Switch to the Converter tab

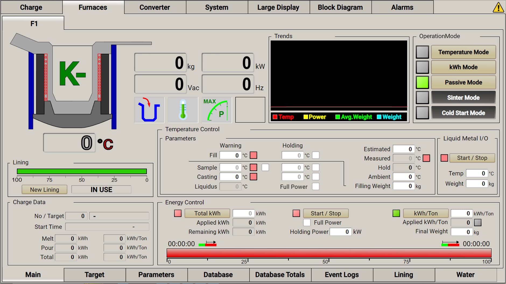tap(155, 7)
